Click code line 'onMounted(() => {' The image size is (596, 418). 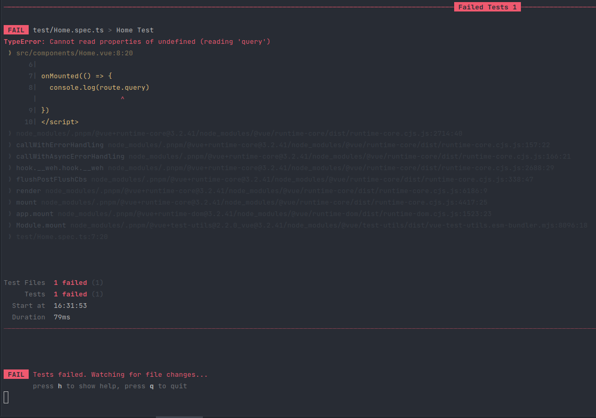[x=77, y=76]
